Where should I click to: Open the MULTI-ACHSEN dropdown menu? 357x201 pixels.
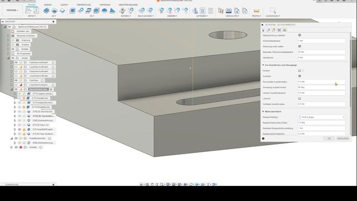click(146, 16)
